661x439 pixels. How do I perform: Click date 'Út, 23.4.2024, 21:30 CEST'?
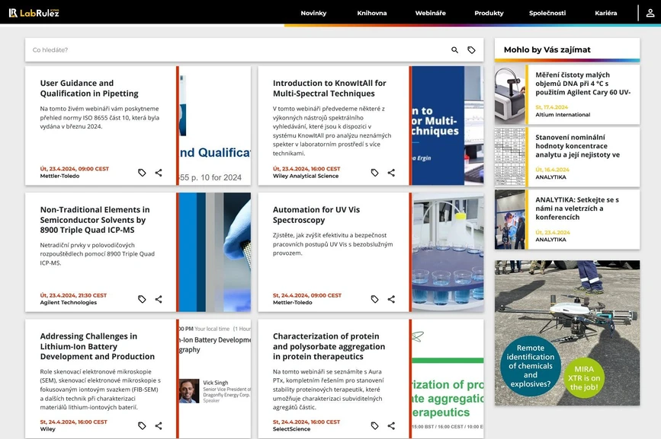tap(73, 296)
